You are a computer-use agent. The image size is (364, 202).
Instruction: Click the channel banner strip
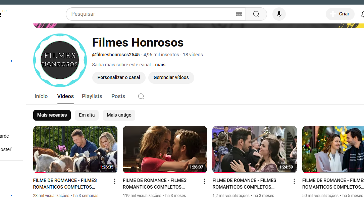point(199,25)
